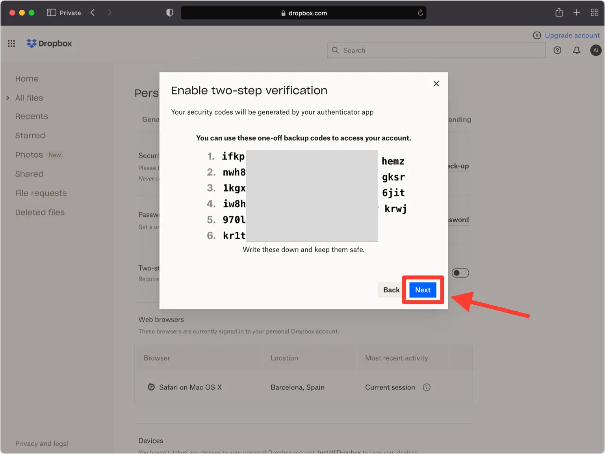The width and height of the screenshot is (605, 454).
Task: Select backup code text 'hemz'
Action: pos(393,161)
